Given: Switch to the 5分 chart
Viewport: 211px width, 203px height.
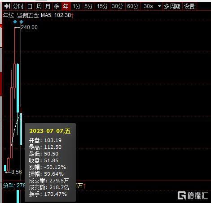Looking at the screenshot, I should (88, 6).
